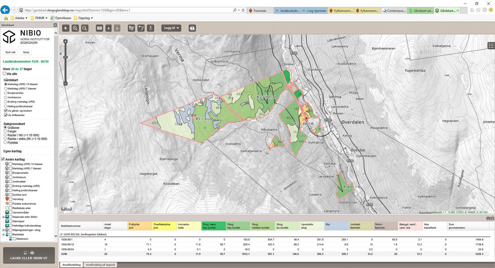Select the point marker tool
Viewport: 495px width, 268px height.
click(150, 28)
